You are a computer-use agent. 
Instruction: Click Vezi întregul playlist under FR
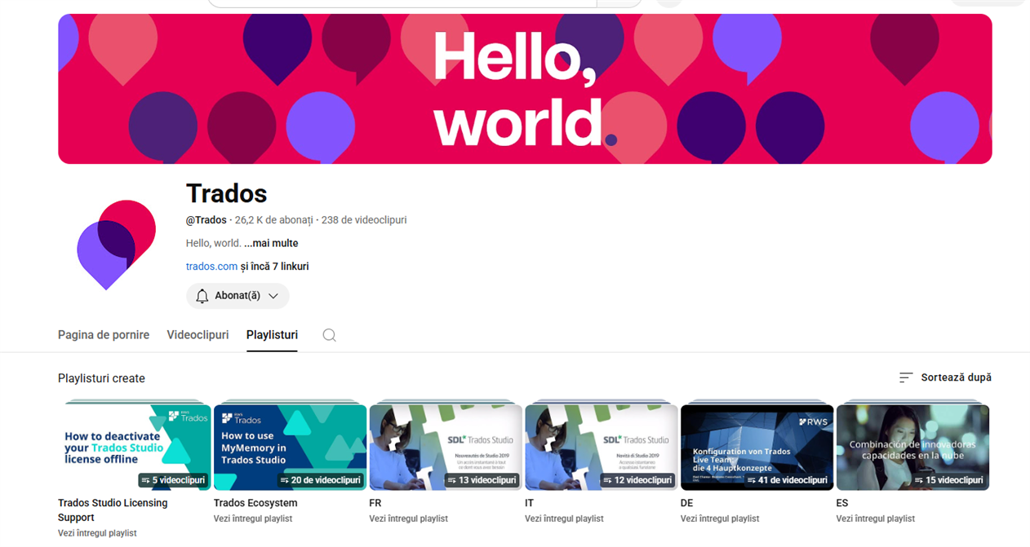pos(408,518)
